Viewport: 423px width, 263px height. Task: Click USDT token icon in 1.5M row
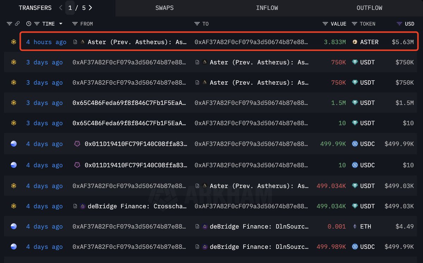click(x=355, y=103)
